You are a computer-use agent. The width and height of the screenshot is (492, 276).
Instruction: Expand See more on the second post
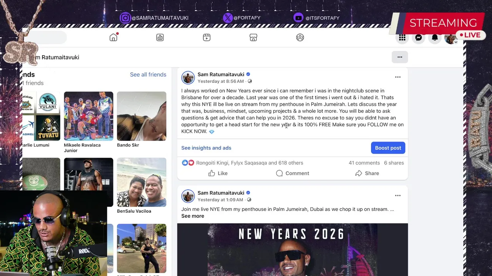point(193,216)
